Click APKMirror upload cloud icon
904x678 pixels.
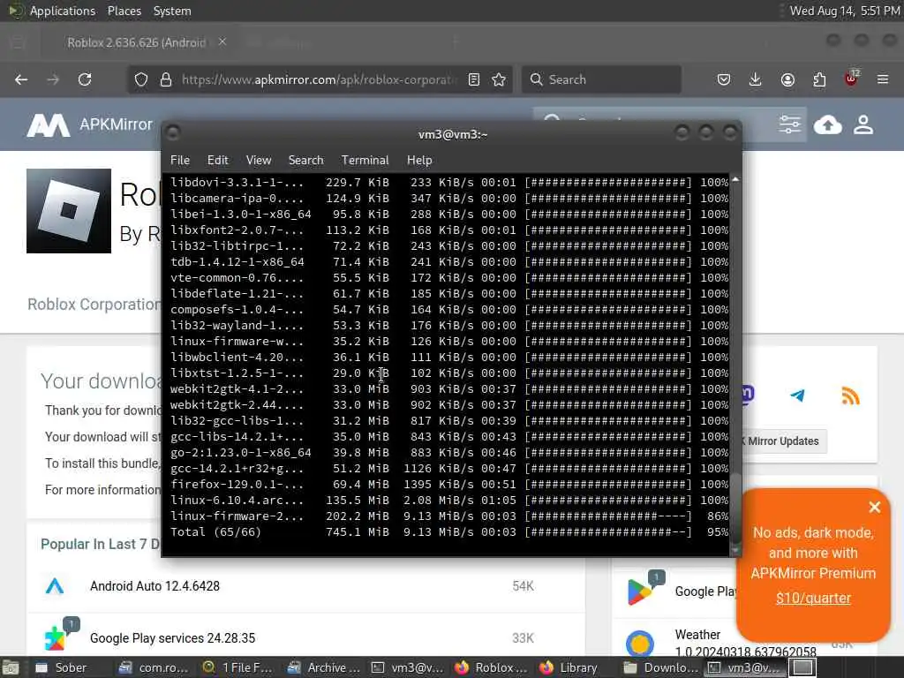[x=827, y=124]
